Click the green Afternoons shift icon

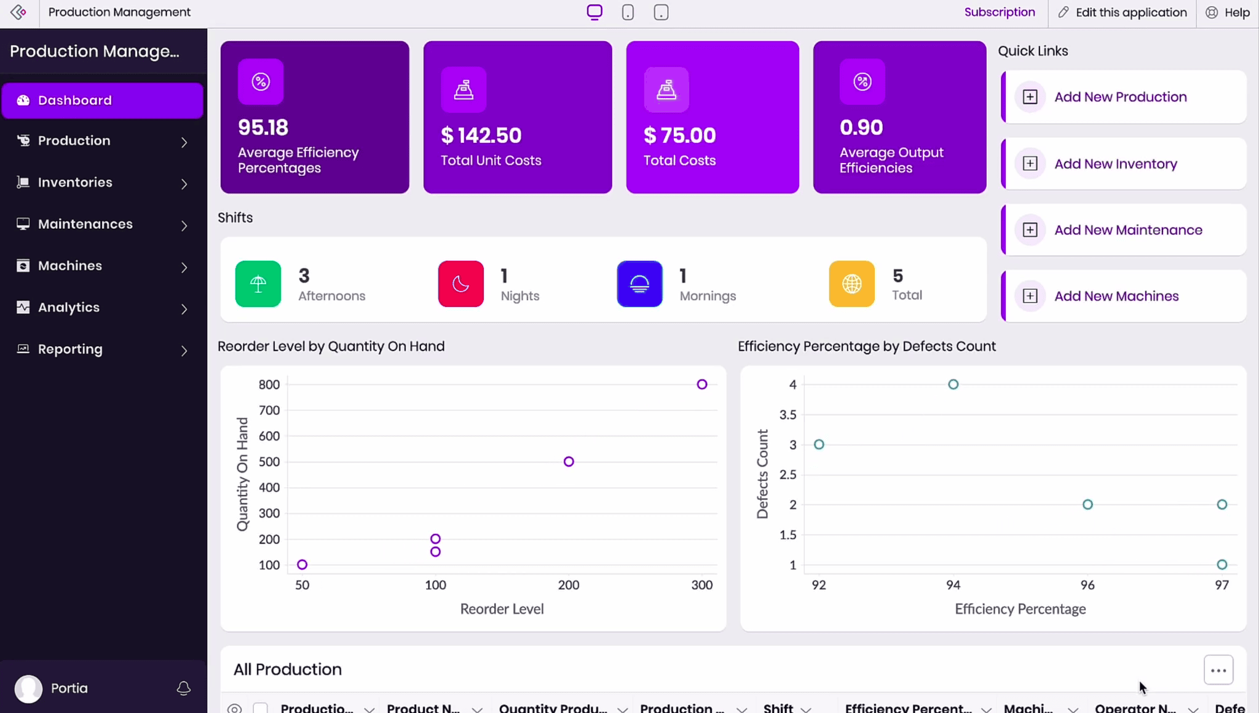point(258,284)
